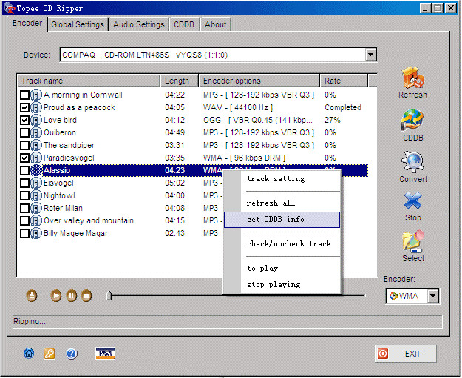Click the red power icon on EXIT
Viewport: 462px width, 378px height.
click(x=383, y=354)
